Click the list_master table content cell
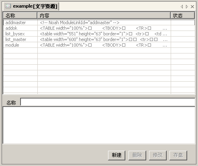198x166 pixels. point(104,39)
